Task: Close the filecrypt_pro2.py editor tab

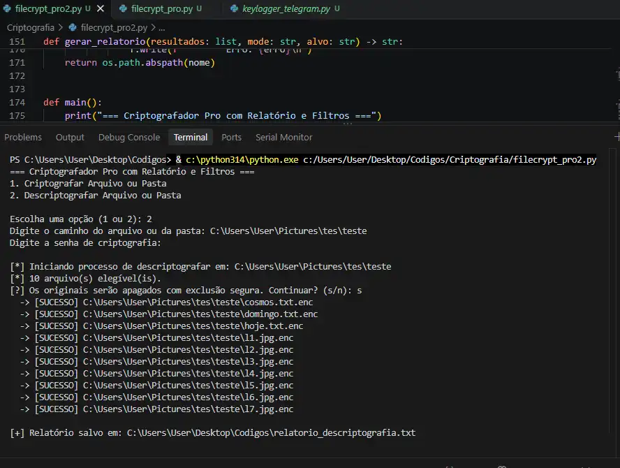Action: click(101, 8)
